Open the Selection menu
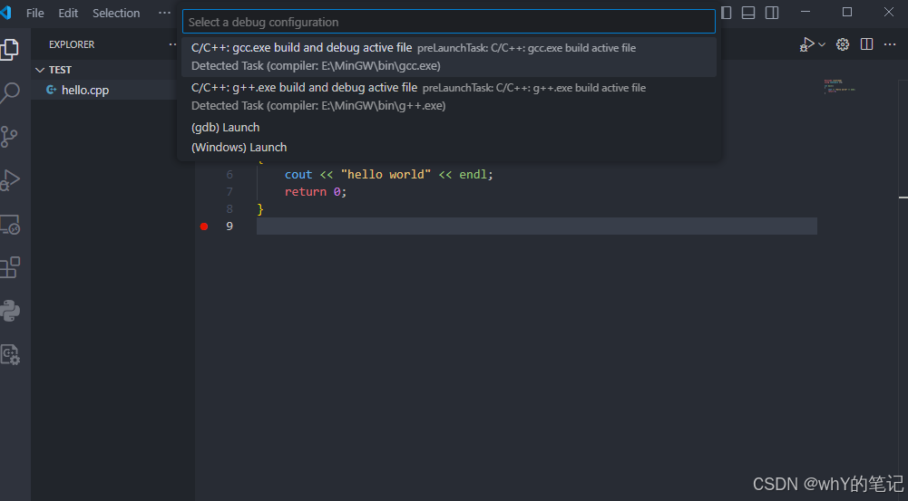 (116, 13)
